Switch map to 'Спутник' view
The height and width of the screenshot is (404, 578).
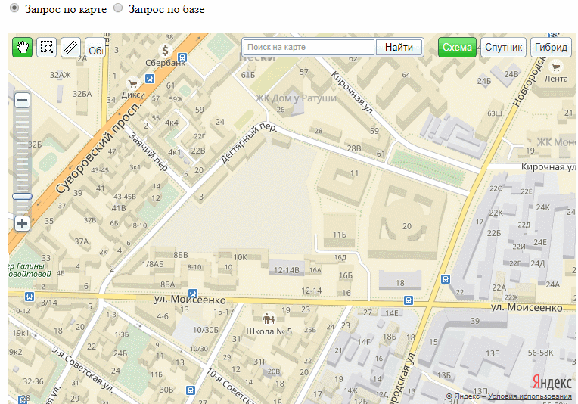[503, 47]
